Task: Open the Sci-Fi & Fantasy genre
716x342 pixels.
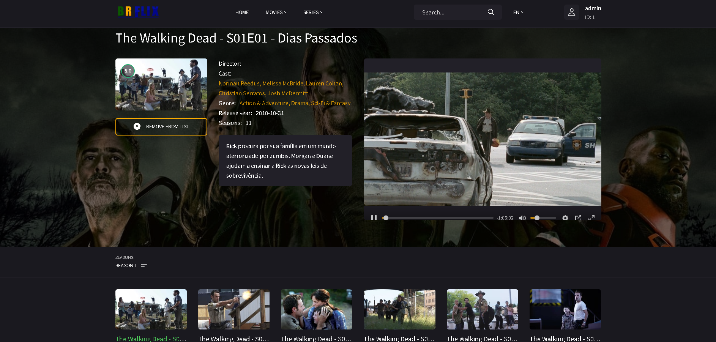Action: [x=331, y=103]
